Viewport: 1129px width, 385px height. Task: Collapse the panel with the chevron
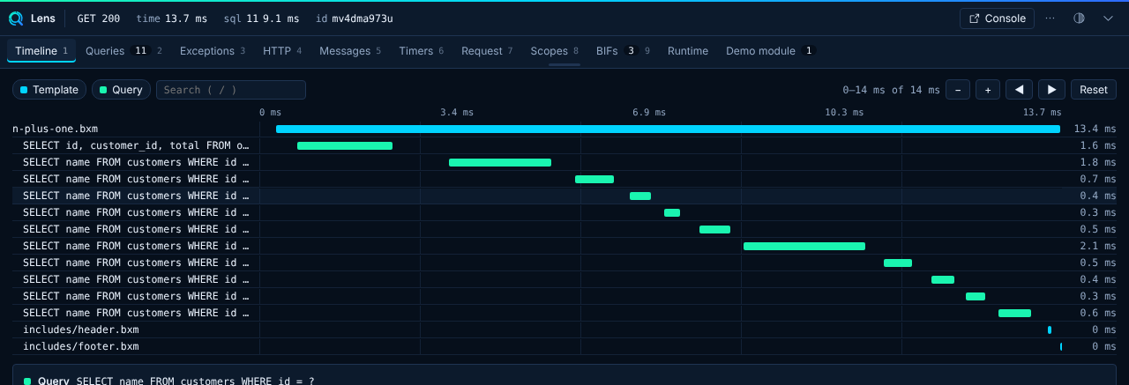[1108, 19]
